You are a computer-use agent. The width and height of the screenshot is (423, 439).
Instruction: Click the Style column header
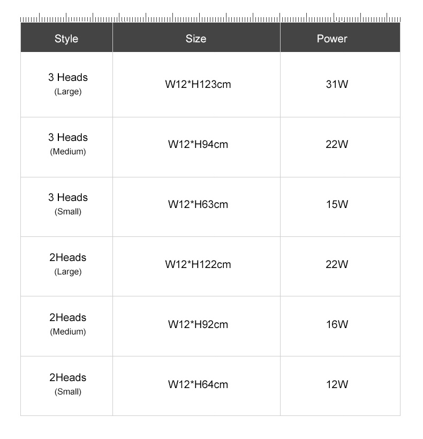click(x=66, y=38)
